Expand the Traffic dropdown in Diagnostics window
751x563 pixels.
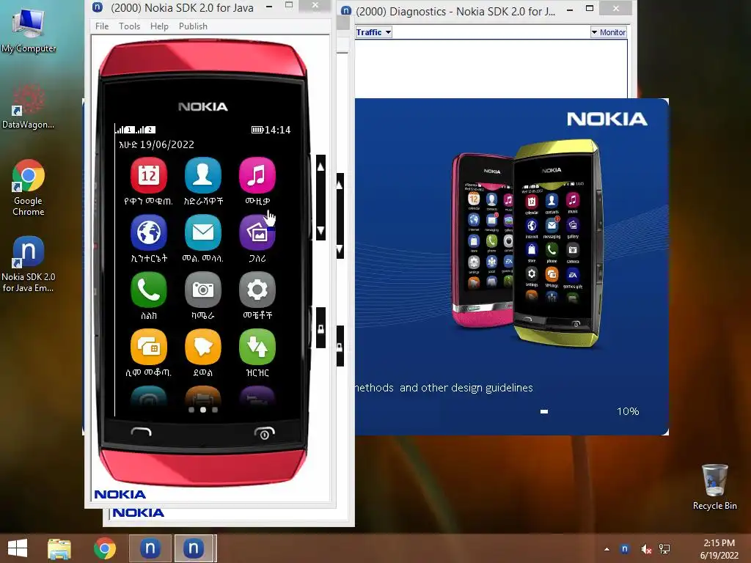click(x=373, y=32)
